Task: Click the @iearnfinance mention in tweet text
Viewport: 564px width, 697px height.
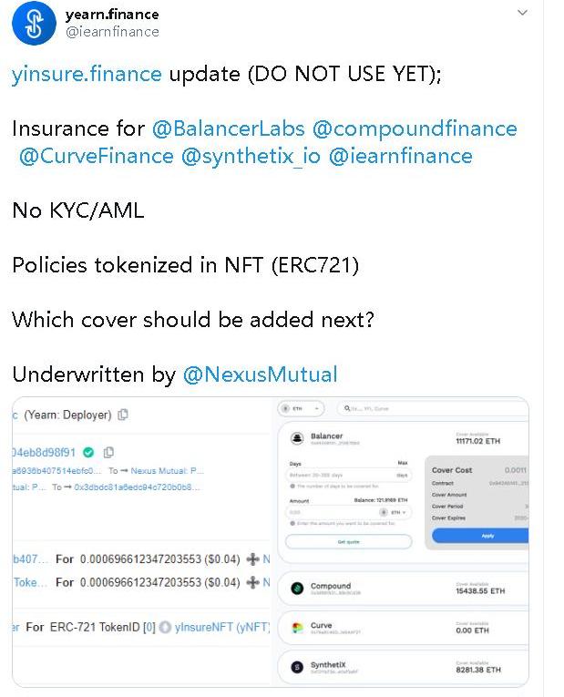Action: [x=400, y=156]
